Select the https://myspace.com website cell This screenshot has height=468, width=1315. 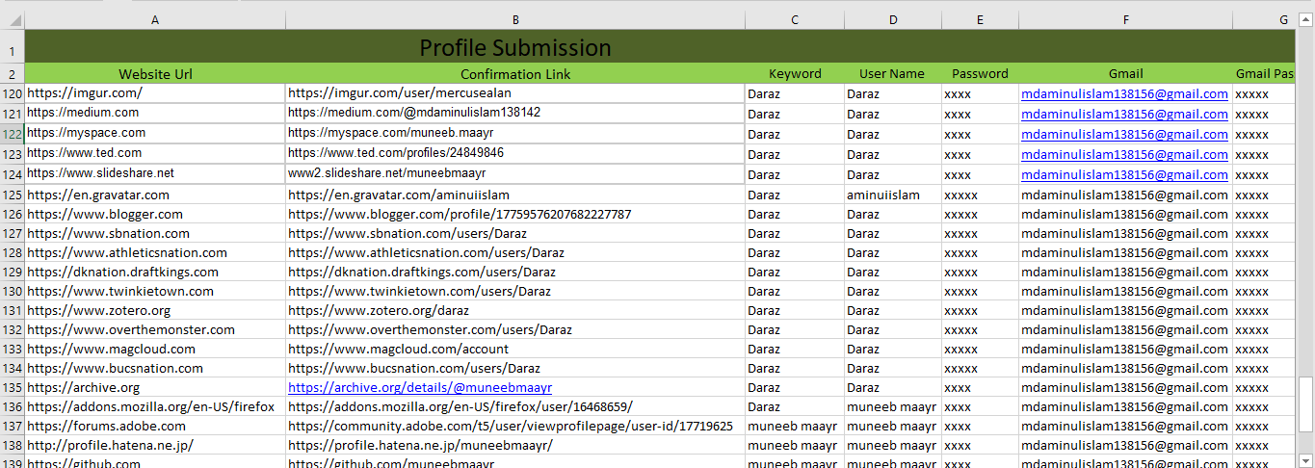tap(87, 133)
